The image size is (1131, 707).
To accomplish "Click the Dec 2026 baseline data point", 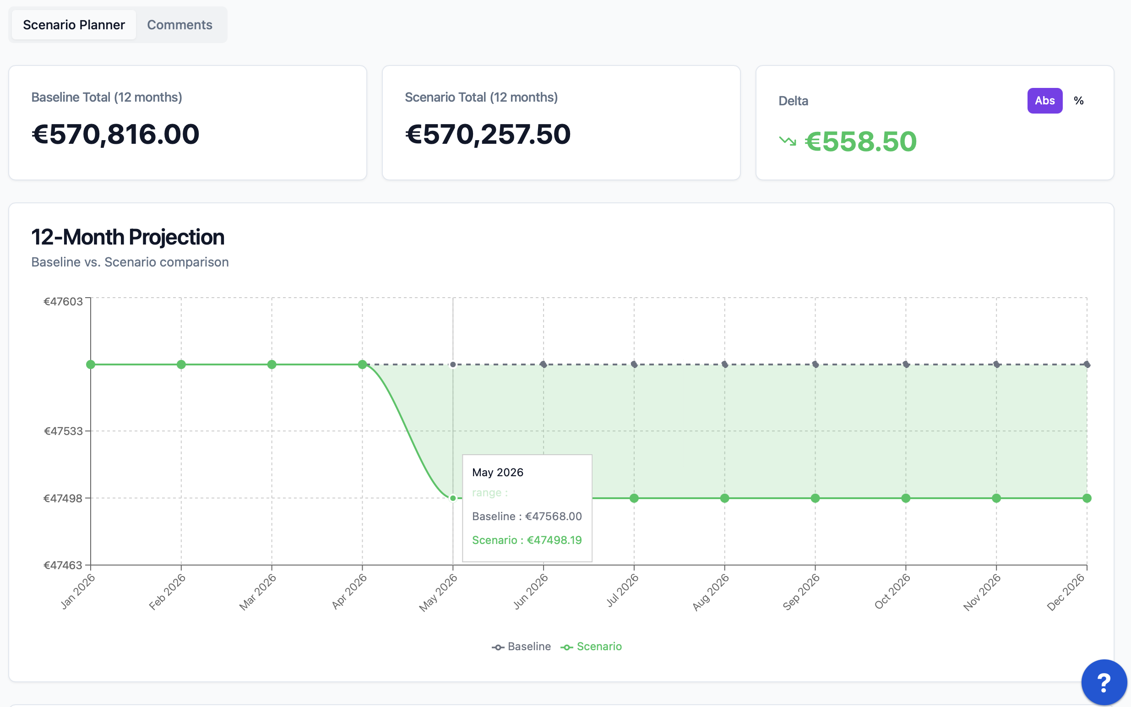I will [1087, 364].
